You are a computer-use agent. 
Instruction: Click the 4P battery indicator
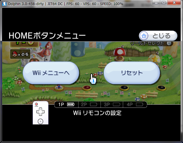pos(140,104)
